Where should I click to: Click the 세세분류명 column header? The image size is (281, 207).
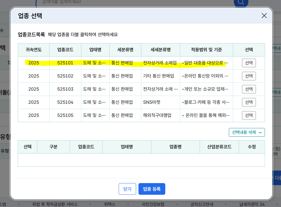[161, 50]
